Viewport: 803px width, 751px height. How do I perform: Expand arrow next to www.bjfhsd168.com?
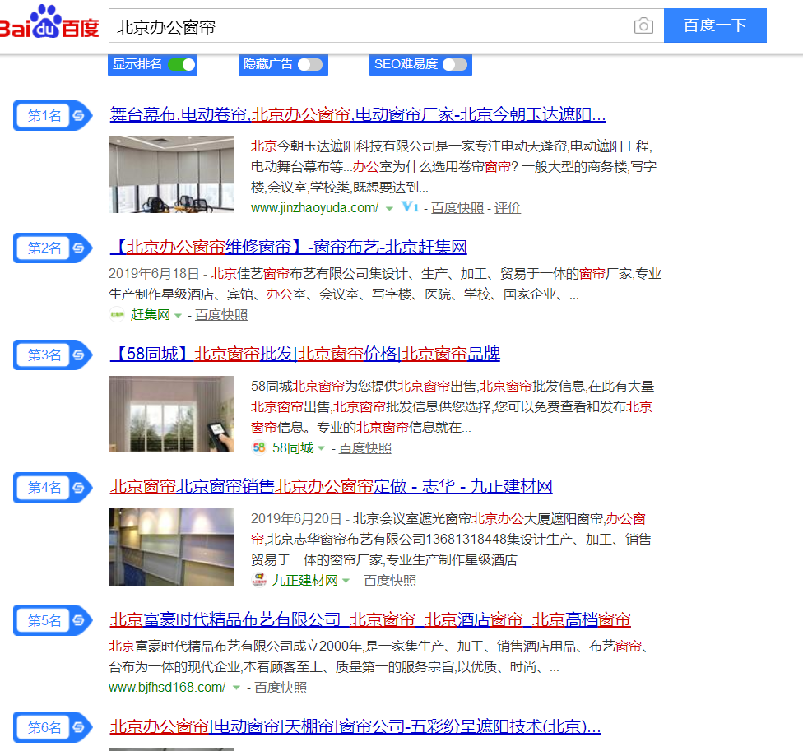click(236, 688)
